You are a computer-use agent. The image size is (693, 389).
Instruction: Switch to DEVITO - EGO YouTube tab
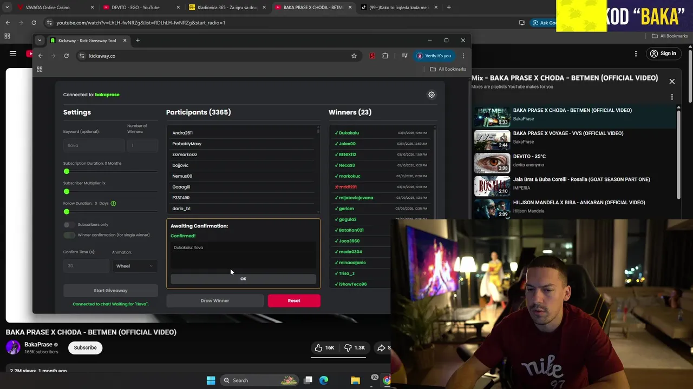click(x=141, y=8)
